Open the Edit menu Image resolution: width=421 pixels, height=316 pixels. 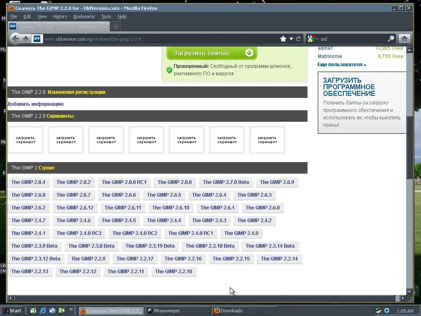tap(27, 16)
